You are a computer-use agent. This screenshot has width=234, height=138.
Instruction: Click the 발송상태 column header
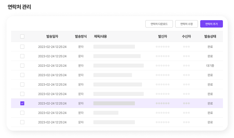tap(210, 36)
